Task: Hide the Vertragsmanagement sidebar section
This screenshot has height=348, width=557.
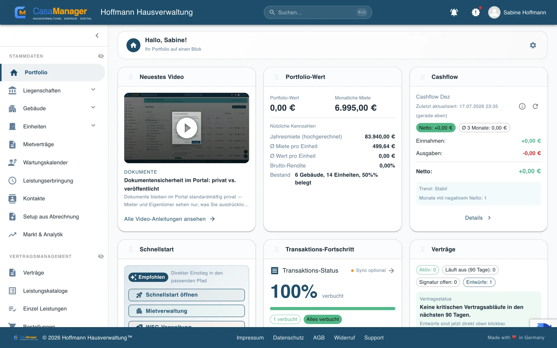Action: 101,256
